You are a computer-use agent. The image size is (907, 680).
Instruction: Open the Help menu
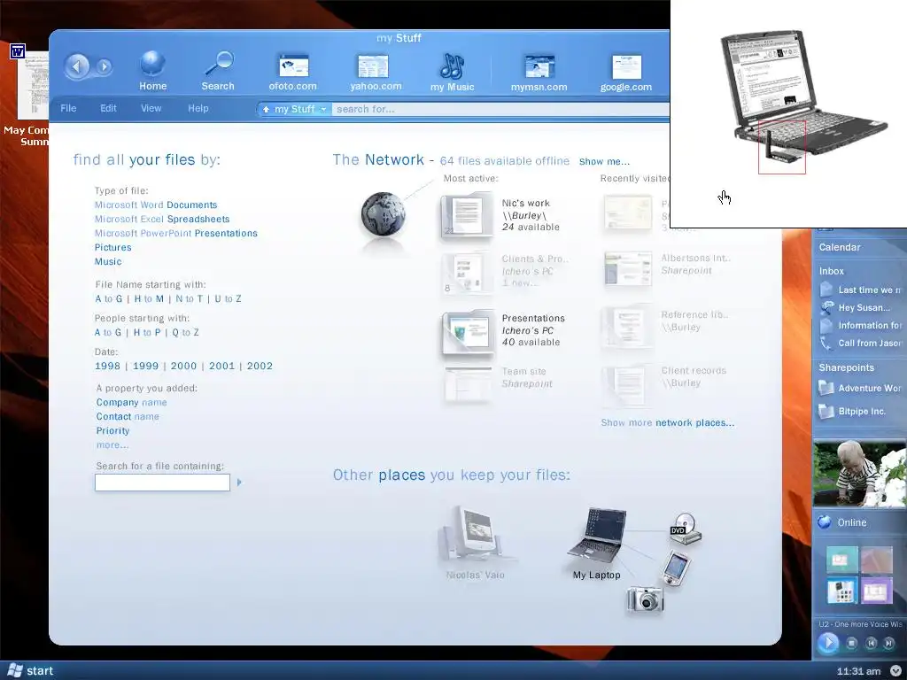point(198,108)
